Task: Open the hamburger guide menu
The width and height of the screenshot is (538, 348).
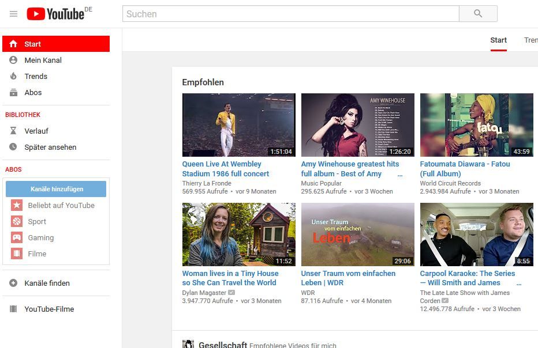Action: tap(13, 14)
